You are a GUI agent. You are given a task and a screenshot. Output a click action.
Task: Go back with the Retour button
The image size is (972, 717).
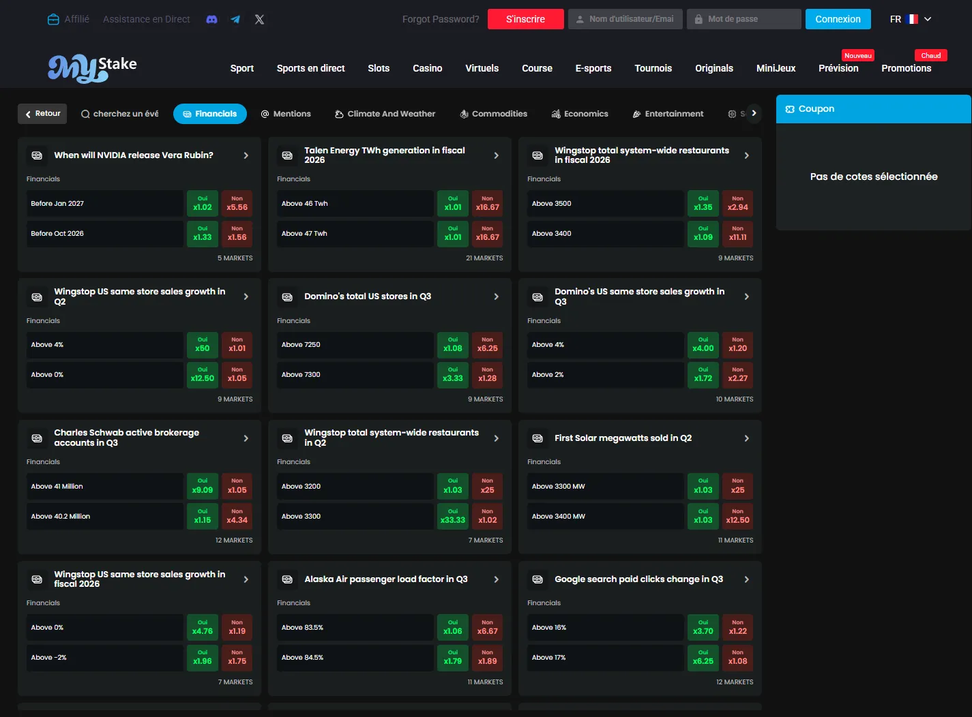pyautogui.click(x=42, y=114)
